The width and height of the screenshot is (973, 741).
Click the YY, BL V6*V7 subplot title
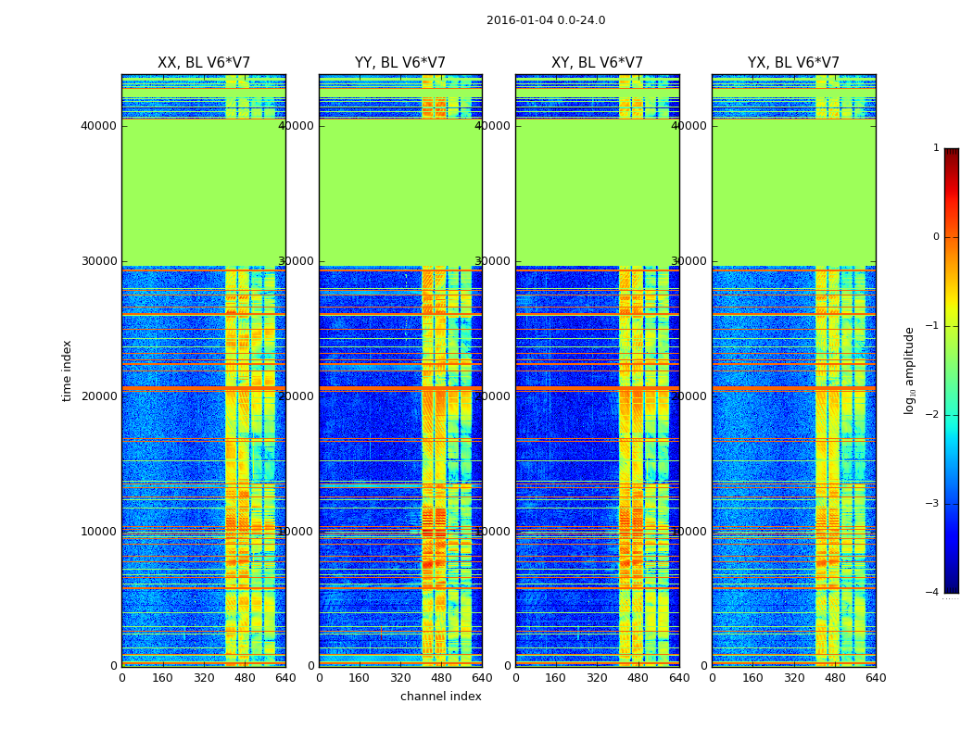[x=400, y=63]
